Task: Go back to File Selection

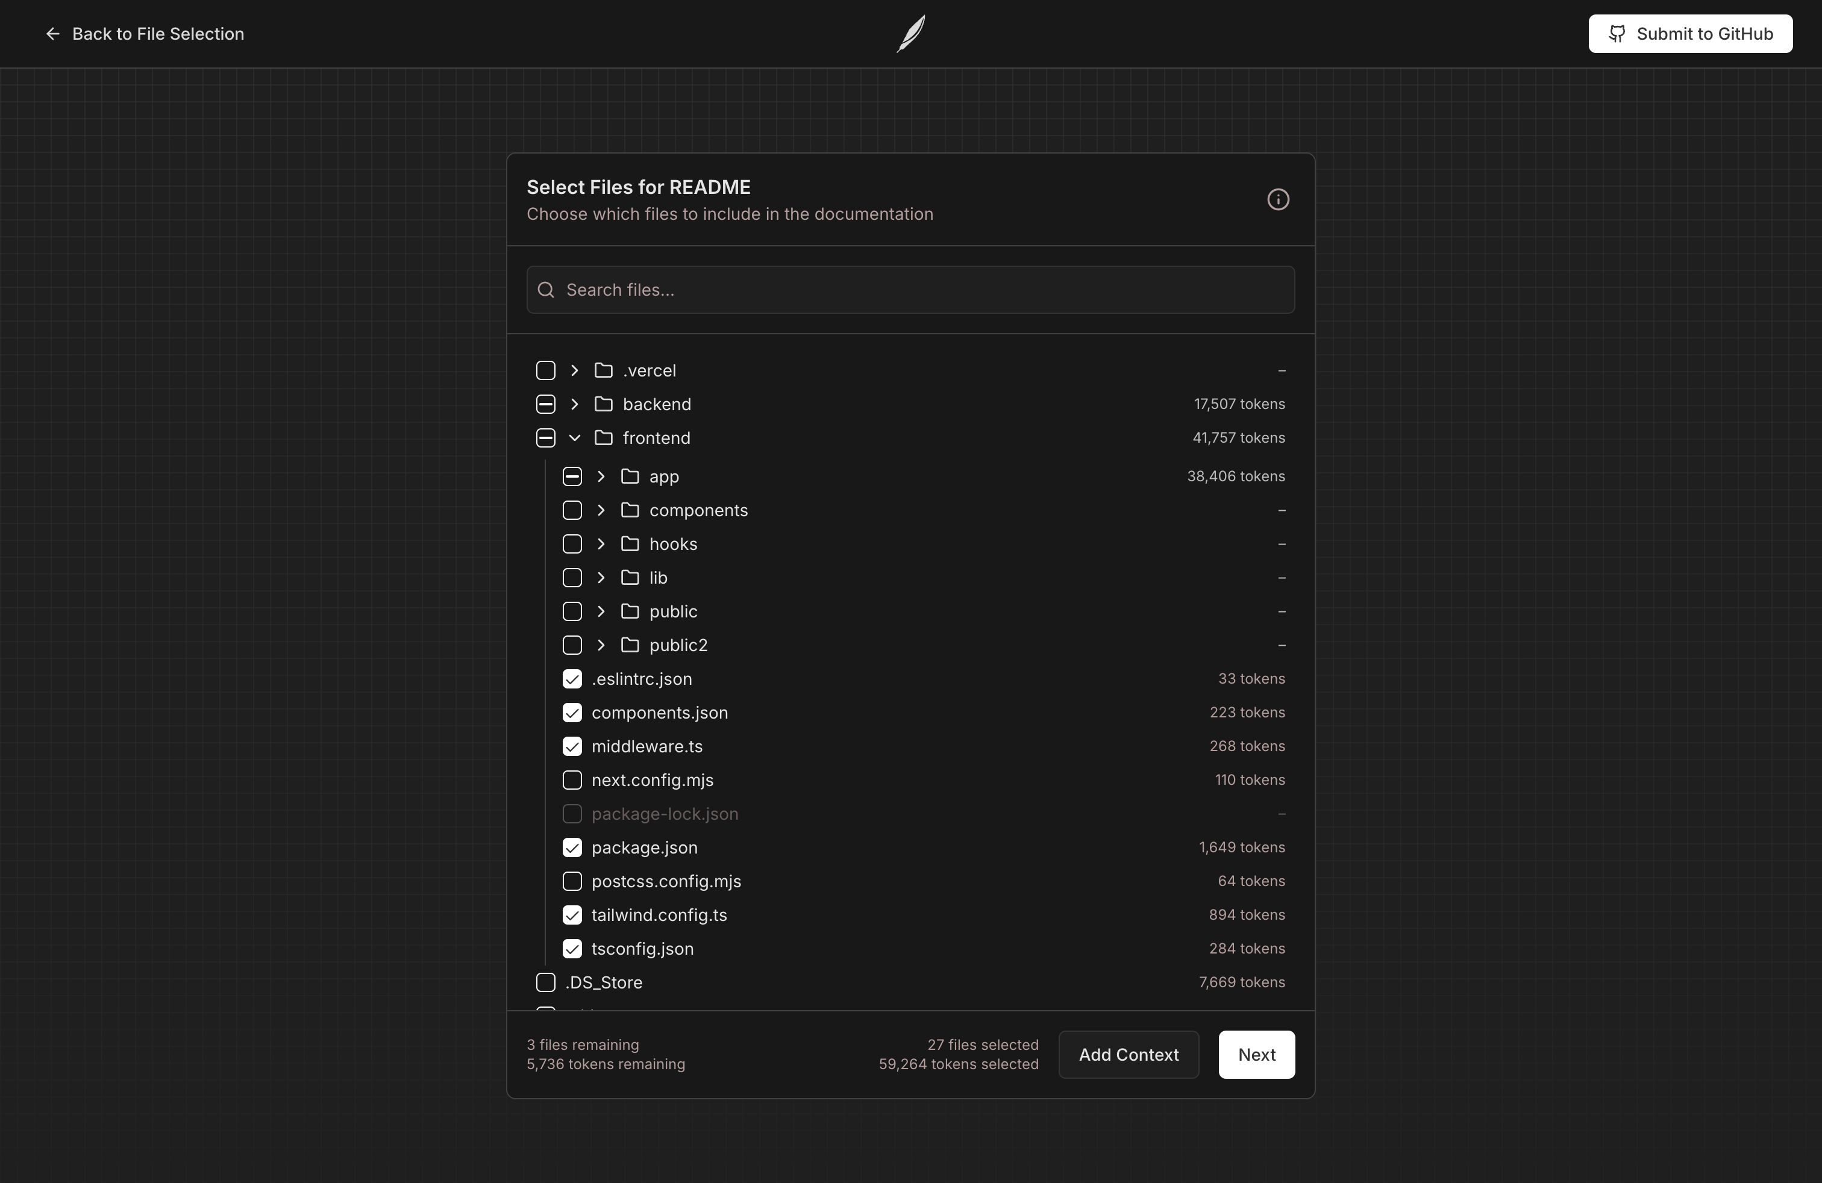Action: coord(145,34)
